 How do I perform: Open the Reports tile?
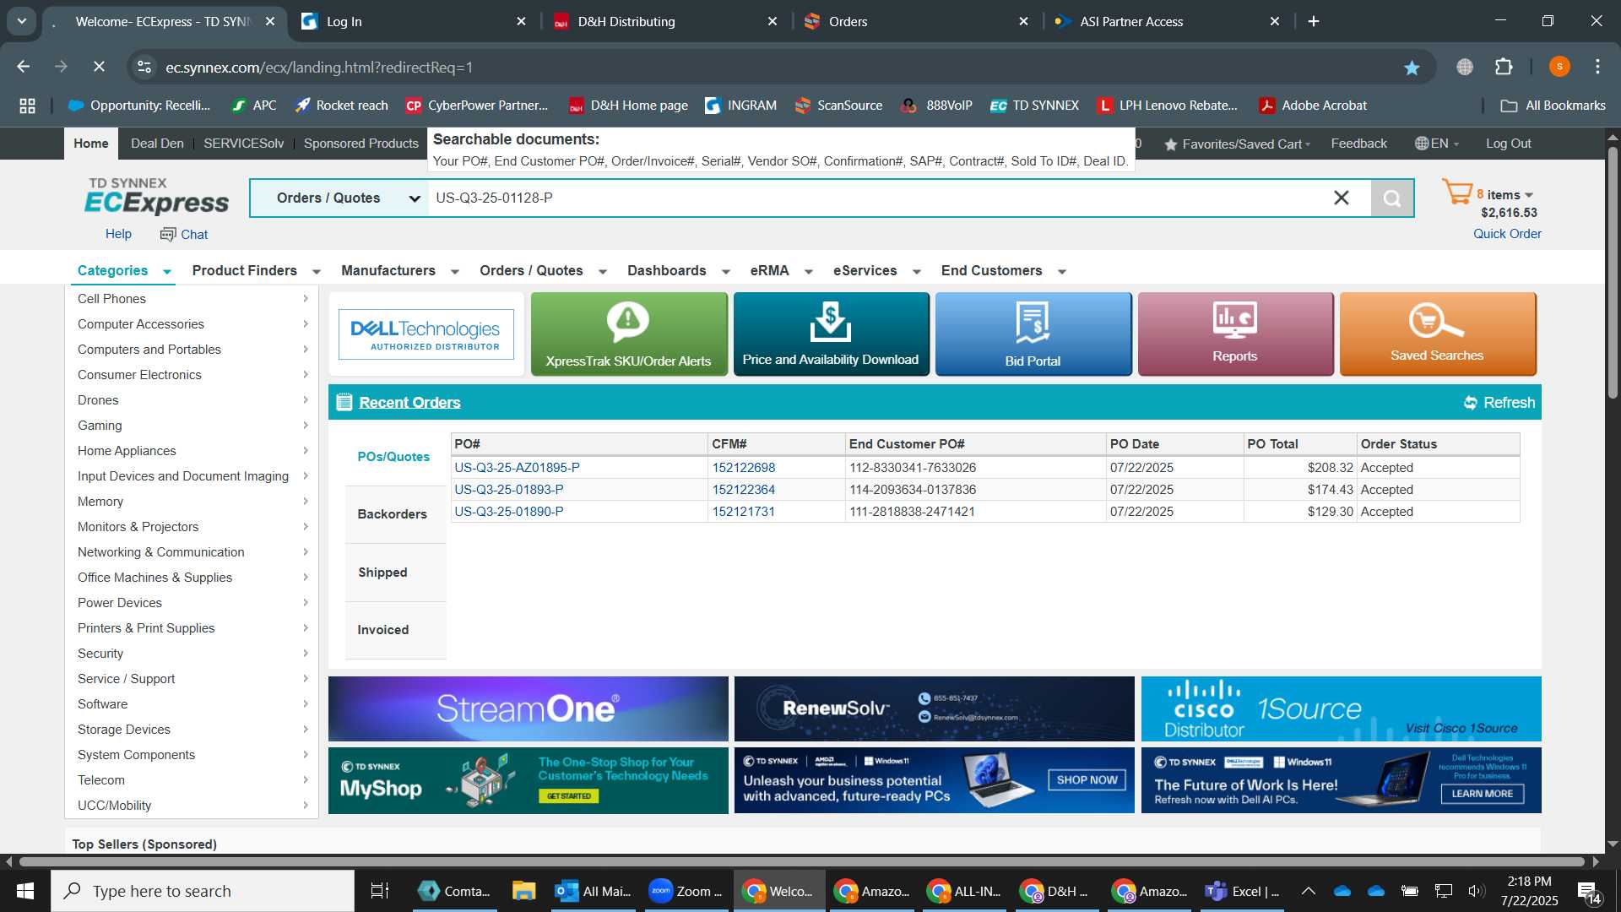coord(1235,334)
